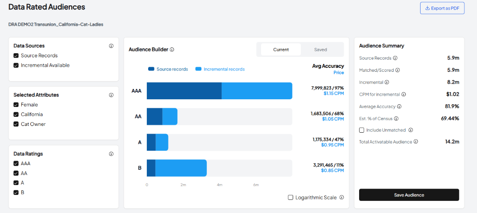The height and width of the screenshot is (213, 477).
Task: Click the AA incremental records bar segment
Action: coord(170,117)
